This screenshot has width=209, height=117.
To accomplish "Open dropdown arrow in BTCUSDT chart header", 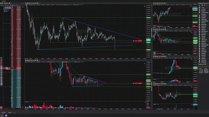I will click(167, 3).
